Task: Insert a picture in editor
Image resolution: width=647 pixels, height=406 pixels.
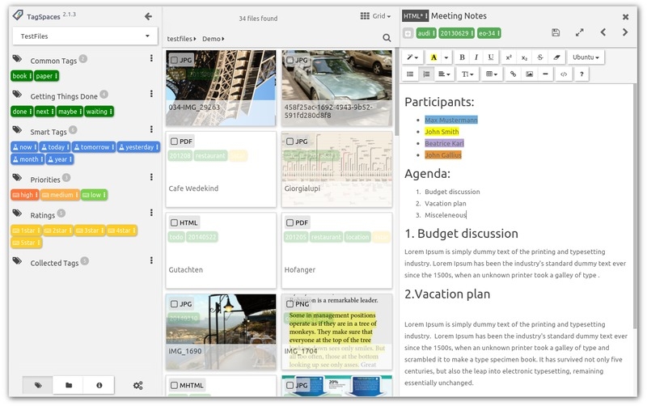Action: click(530, 74)
